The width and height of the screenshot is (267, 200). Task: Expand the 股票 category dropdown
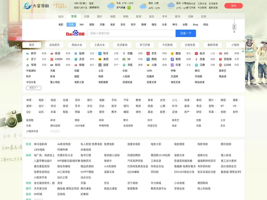[164, 112]
